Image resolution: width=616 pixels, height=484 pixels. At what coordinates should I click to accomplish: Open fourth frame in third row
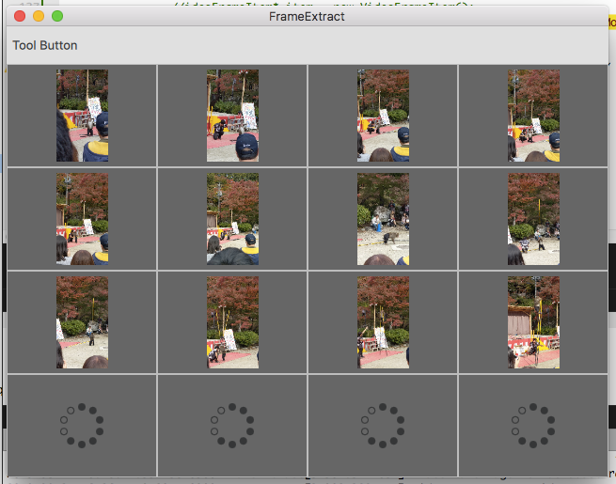[533, 322]
